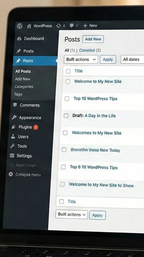Click the Add New button beside Posts heading
Screen dimensions: 144x257
93,39
